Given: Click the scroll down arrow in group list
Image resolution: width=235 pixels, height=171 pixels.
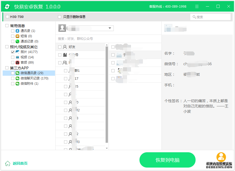Looking at the screenshot, I should [107, 148].
